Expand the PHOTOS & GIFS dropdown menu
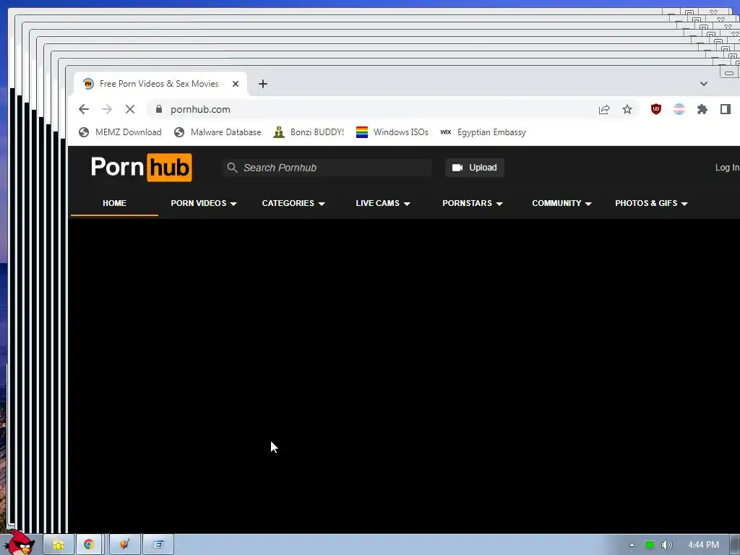 (x=651, y=203)
